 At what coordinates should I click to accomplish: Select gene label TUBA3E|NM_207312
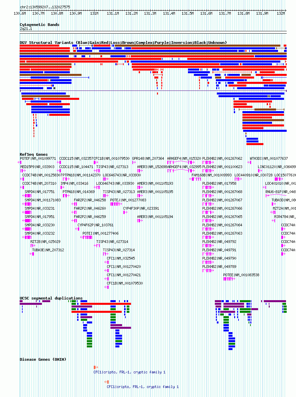point(48,250)
